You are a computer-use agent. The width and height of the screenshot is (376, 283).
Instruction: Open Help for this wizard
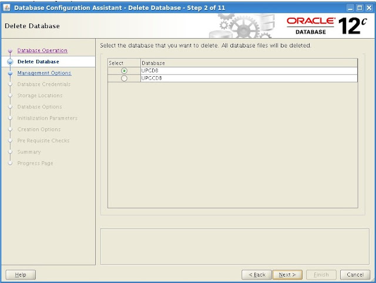coord(21,275)
